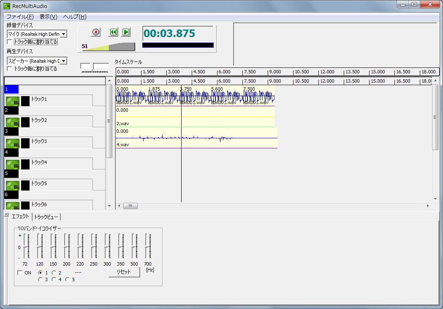Close the effect panel with its X icon

pos(5,214)
